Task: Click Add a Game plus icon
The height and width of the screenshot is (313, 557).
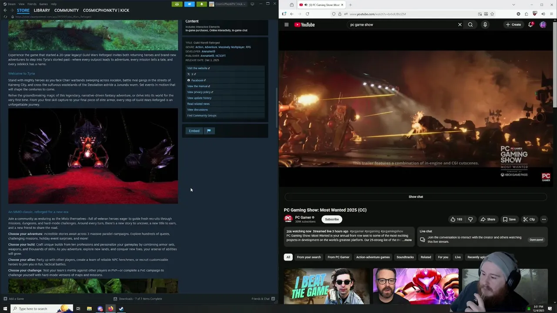Action: (x=5, y=299)
